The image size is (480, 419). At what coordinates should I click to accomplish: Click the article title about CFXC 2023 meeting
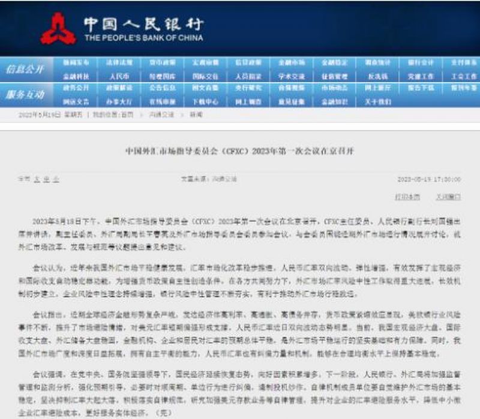(x=239, y=151)
